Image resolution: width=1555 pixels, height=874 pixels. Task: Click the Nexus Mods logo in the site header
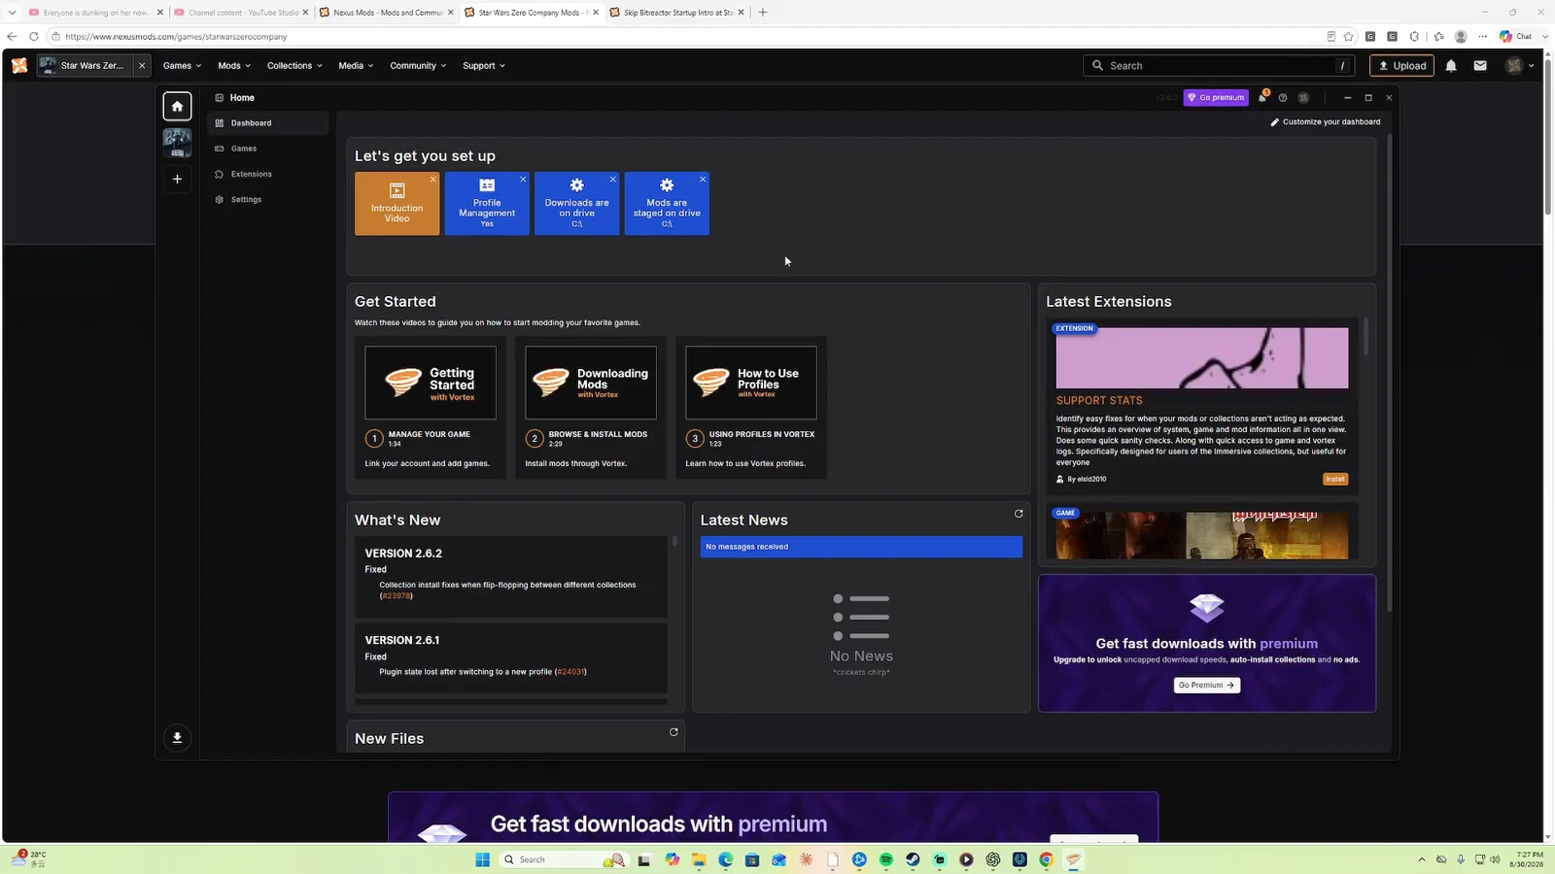pos(19,65)
